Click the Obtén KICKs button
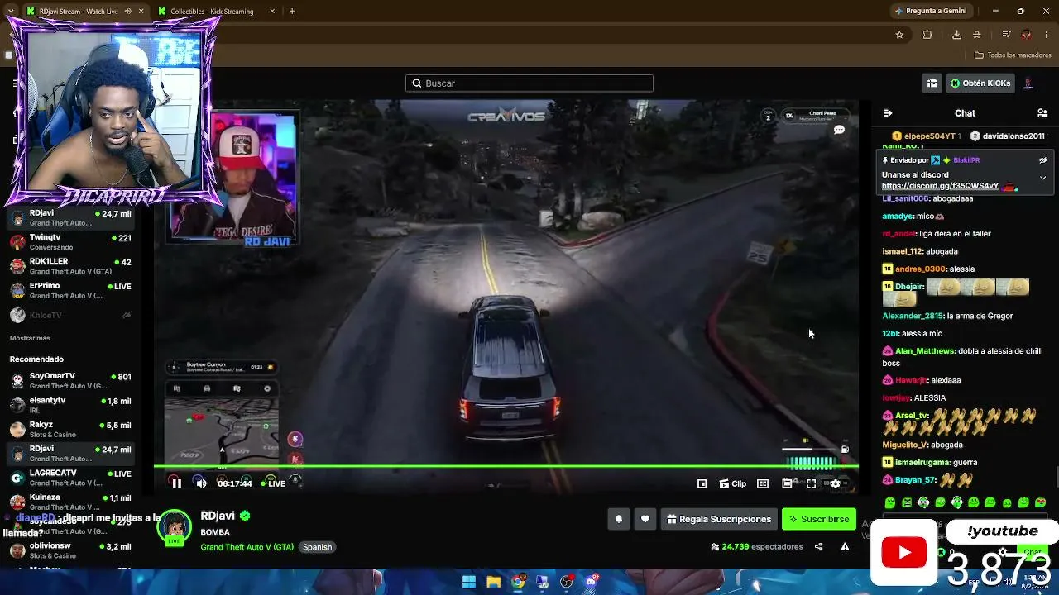Viewport: 1059px width, 595px height. (980, 83)
